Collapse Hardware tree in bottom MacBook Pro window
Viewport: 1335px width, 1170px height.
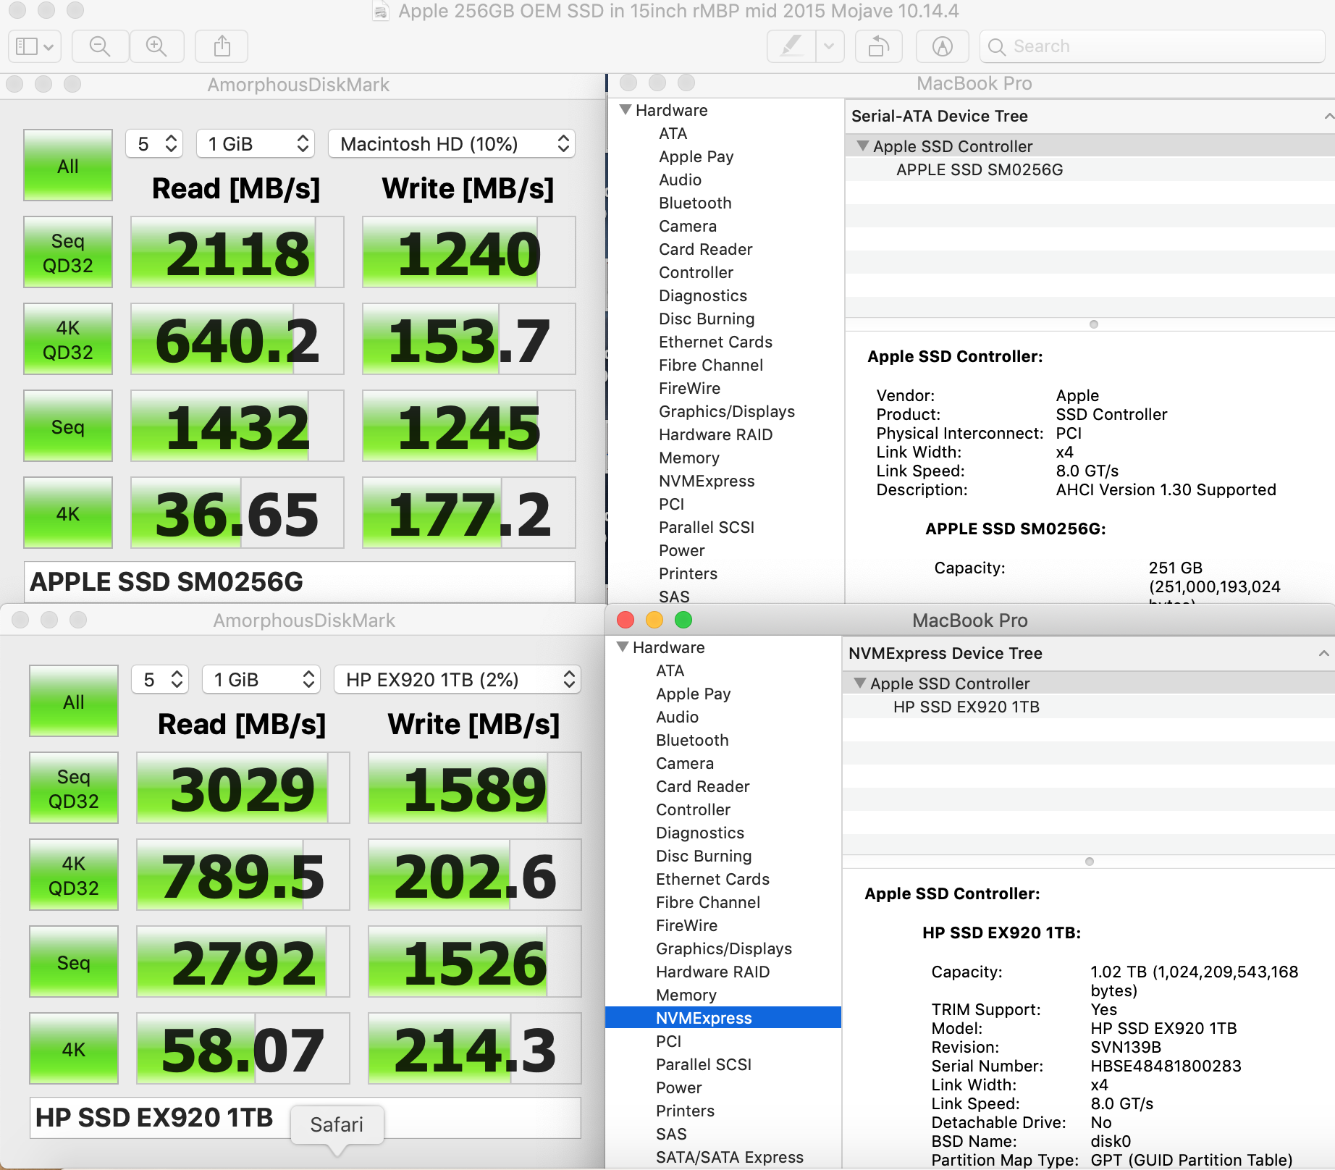point(623,647)
